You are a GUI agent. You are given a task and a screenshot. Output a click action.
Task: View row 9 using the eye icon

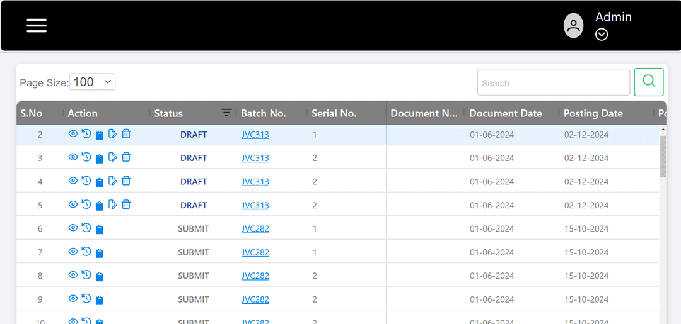pyautogui.click(x=73, y=299)
